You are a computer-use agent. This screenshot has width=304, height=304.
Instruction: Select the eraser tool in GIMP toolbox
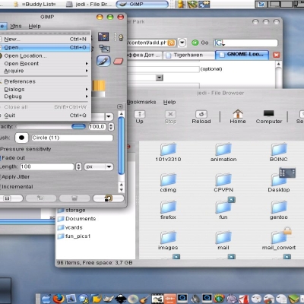(x=118, y=61)
